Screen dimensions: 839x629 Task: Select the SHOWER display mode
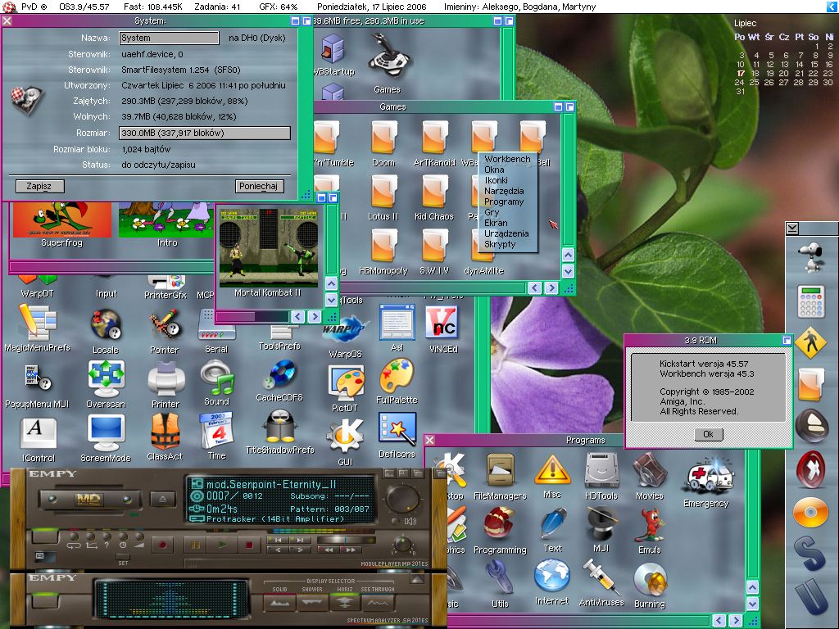pos(312,604)
